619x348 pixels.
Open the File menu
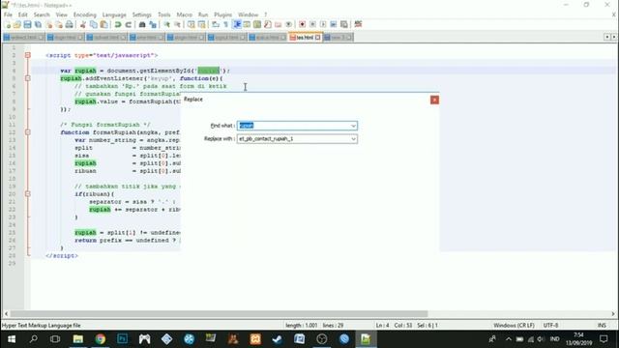pyautogui.click(x=8, y=14)
